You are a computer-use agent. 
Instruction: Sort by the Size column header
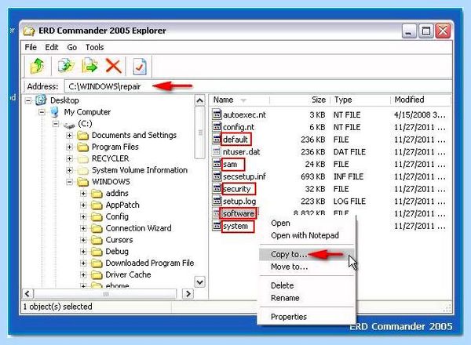pos(300,100)
